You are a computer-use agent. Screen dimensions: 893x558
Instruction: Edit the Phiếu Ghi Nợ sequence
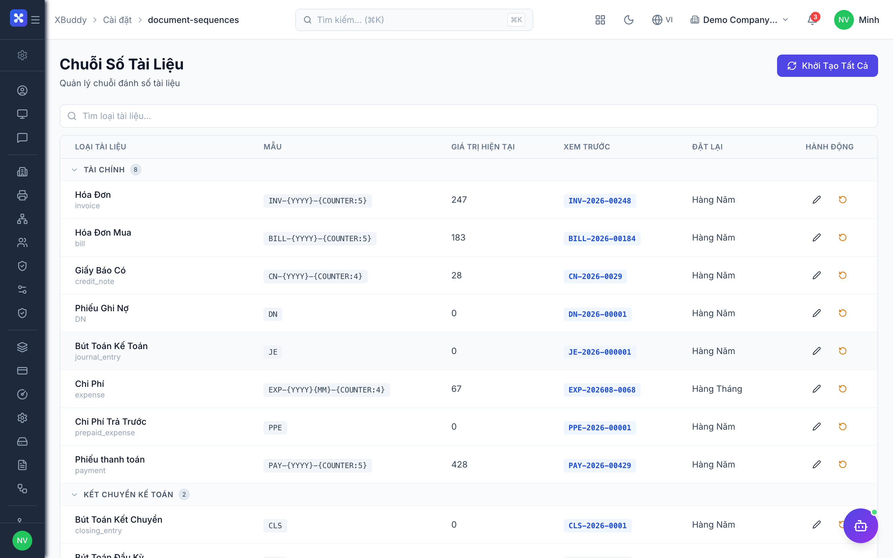(x=817, y=313)
